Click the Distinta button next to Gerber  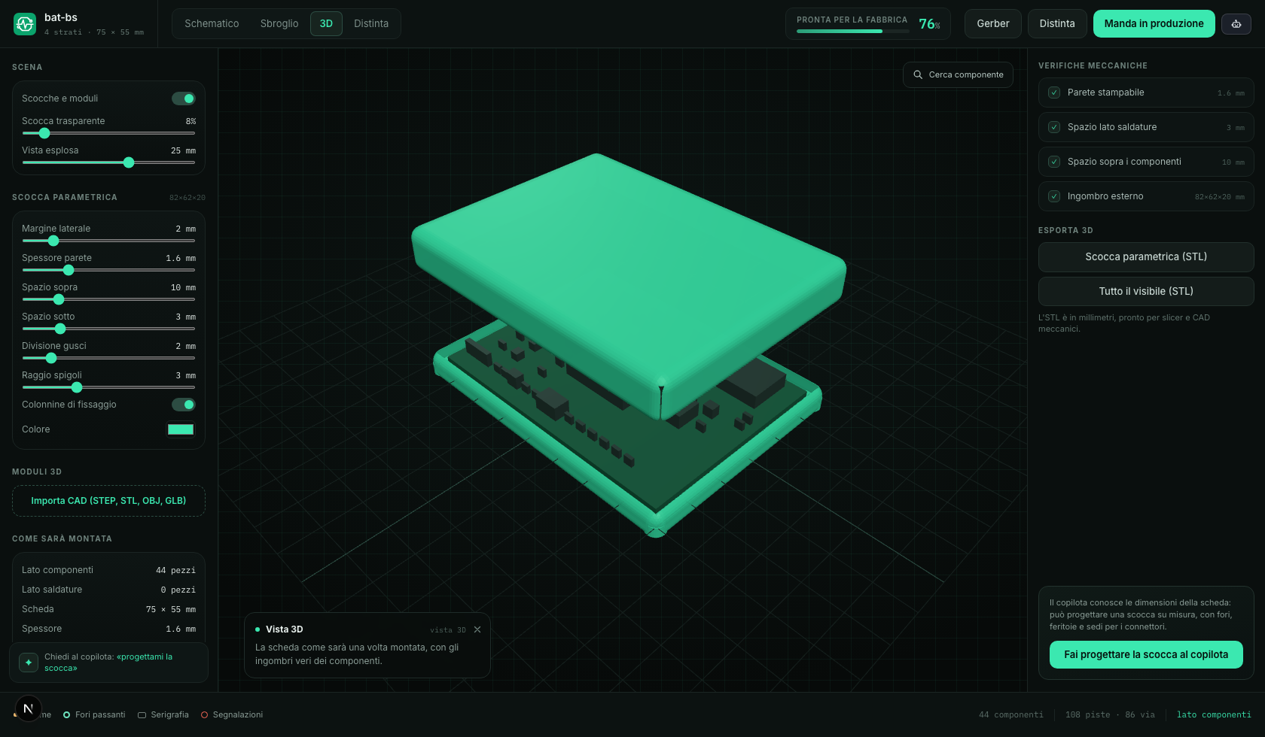coord(1057,24)
